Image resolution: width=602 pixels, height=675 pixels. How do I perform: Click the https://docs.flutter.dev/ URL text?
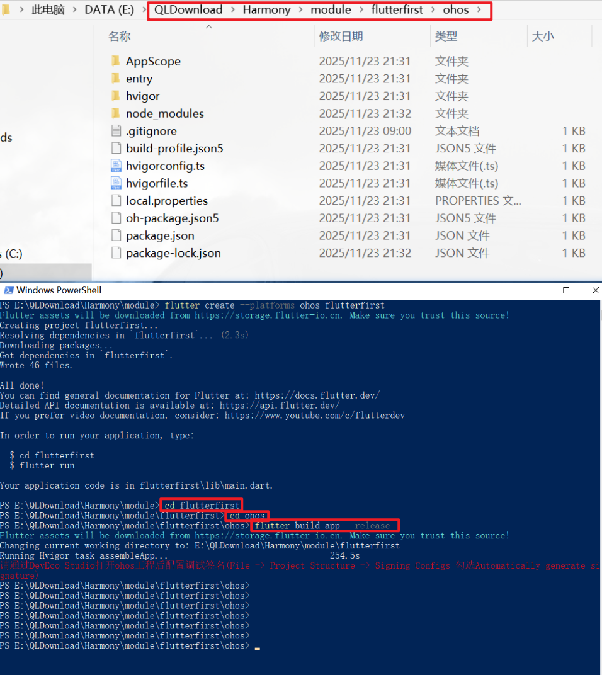317,395
